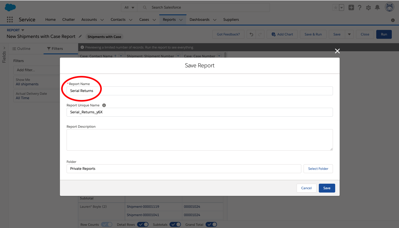Open the user profile avatar

[x=390, y=7]
